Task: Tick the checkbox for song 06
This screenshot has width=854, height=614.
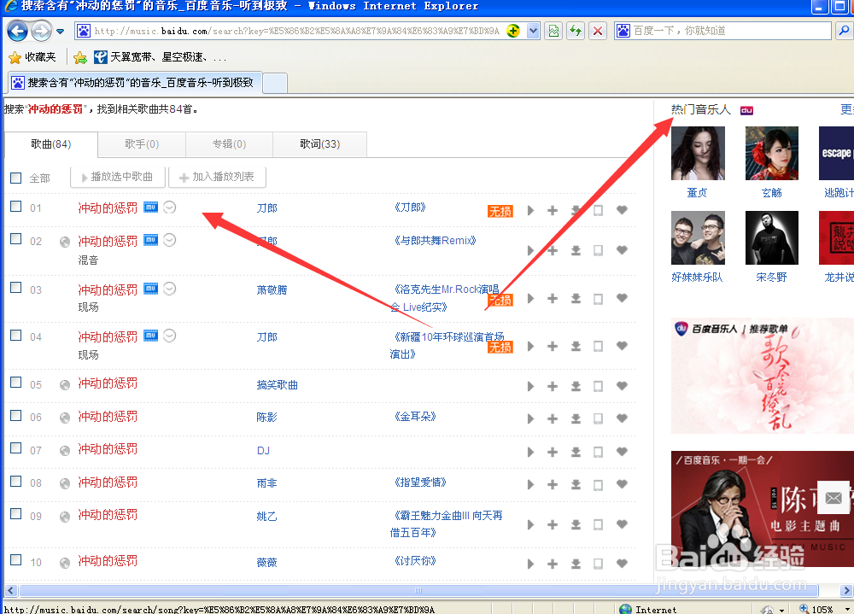Action: pos(15,416)
